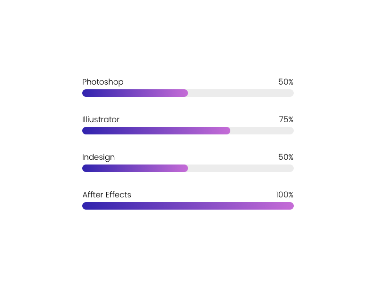Click the pink right tip of Illiustrator fill
Viewport: 376px width, 282px height.
click(227, 131)
